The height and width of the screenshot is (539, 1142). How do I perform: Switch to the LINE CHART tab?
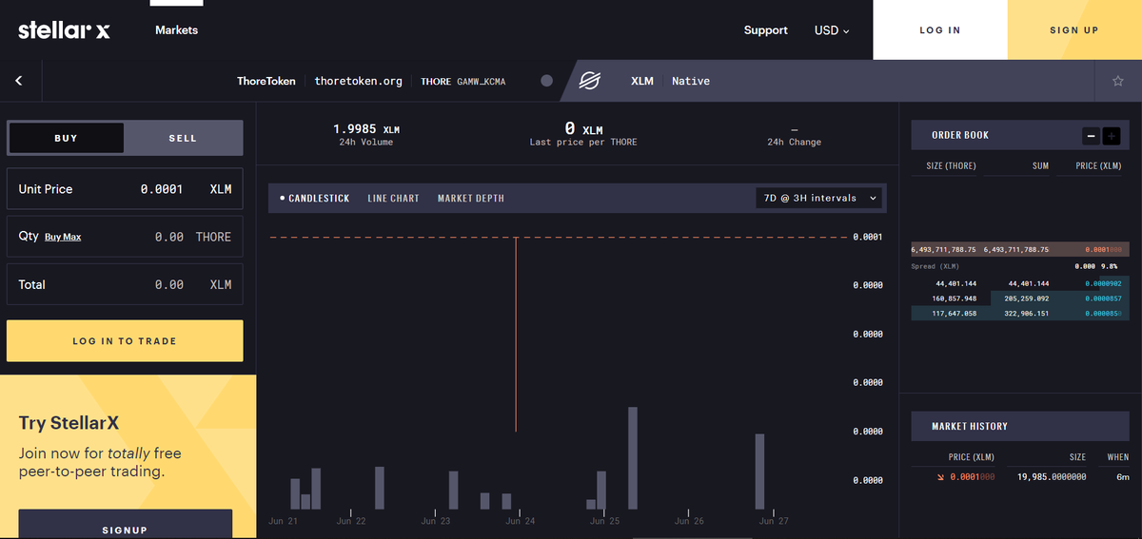[393, 199]
